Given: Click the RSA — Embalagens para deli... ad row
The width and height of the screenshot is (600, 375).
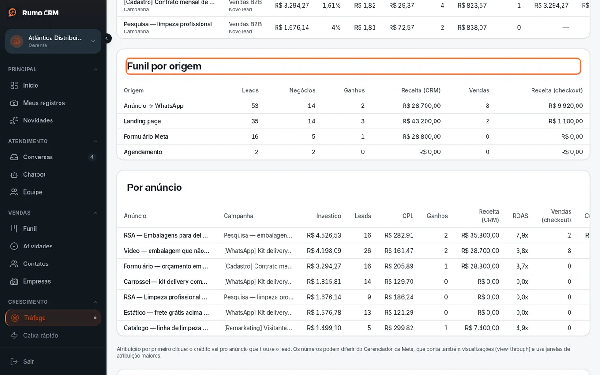Looking at the screenshot, I should (353, 235).
